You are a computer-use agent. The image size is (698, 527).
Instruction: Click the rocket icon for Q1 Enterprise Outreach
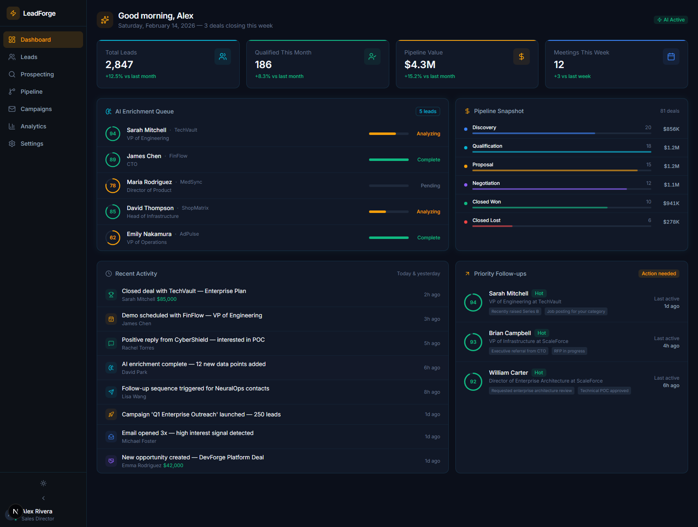click(111, 414)
